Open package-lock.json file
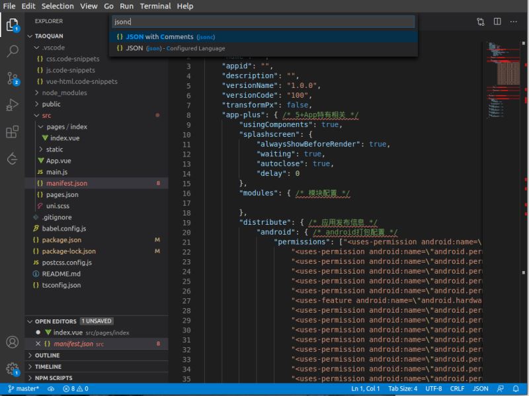Image resolution: width=529 pixels, height=396 pixels. tap(68, 251)
